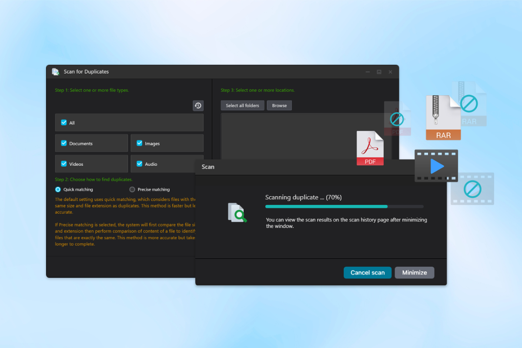Click the video film play icon

(x=436, y=166)
